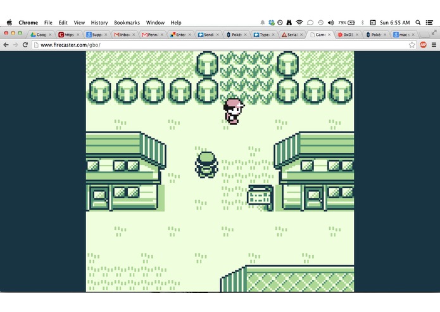Click the speech bubble menu bar icon
440x312 pixels.
(x=310, y=23)
